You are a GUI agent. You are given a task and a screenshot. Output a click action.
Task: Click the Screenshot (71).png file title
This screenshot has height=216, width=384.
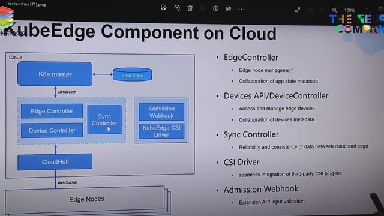click(x=26, y=4)
